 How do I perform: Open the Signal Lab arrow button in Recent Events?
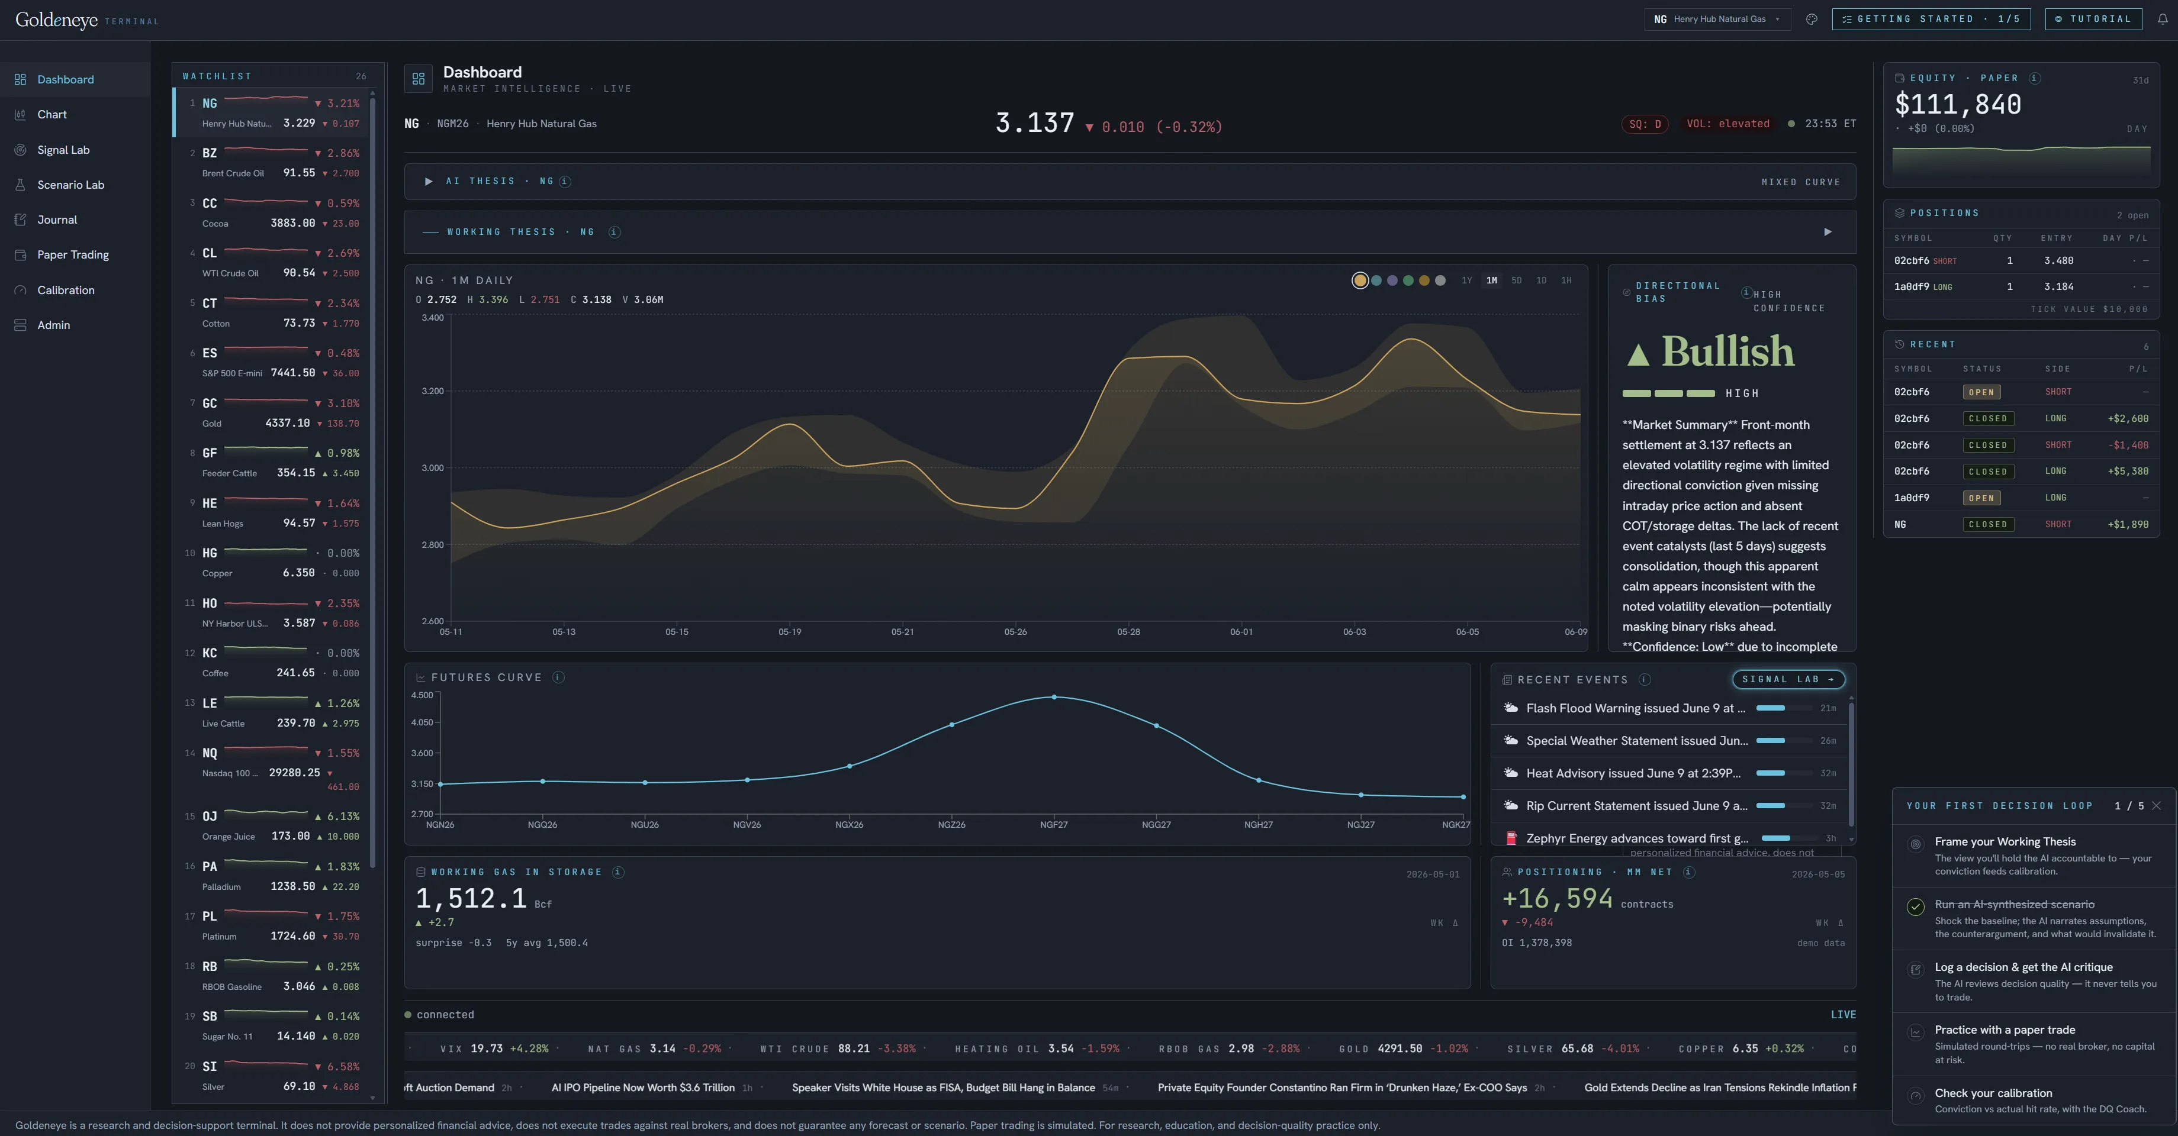point(1788,680)
